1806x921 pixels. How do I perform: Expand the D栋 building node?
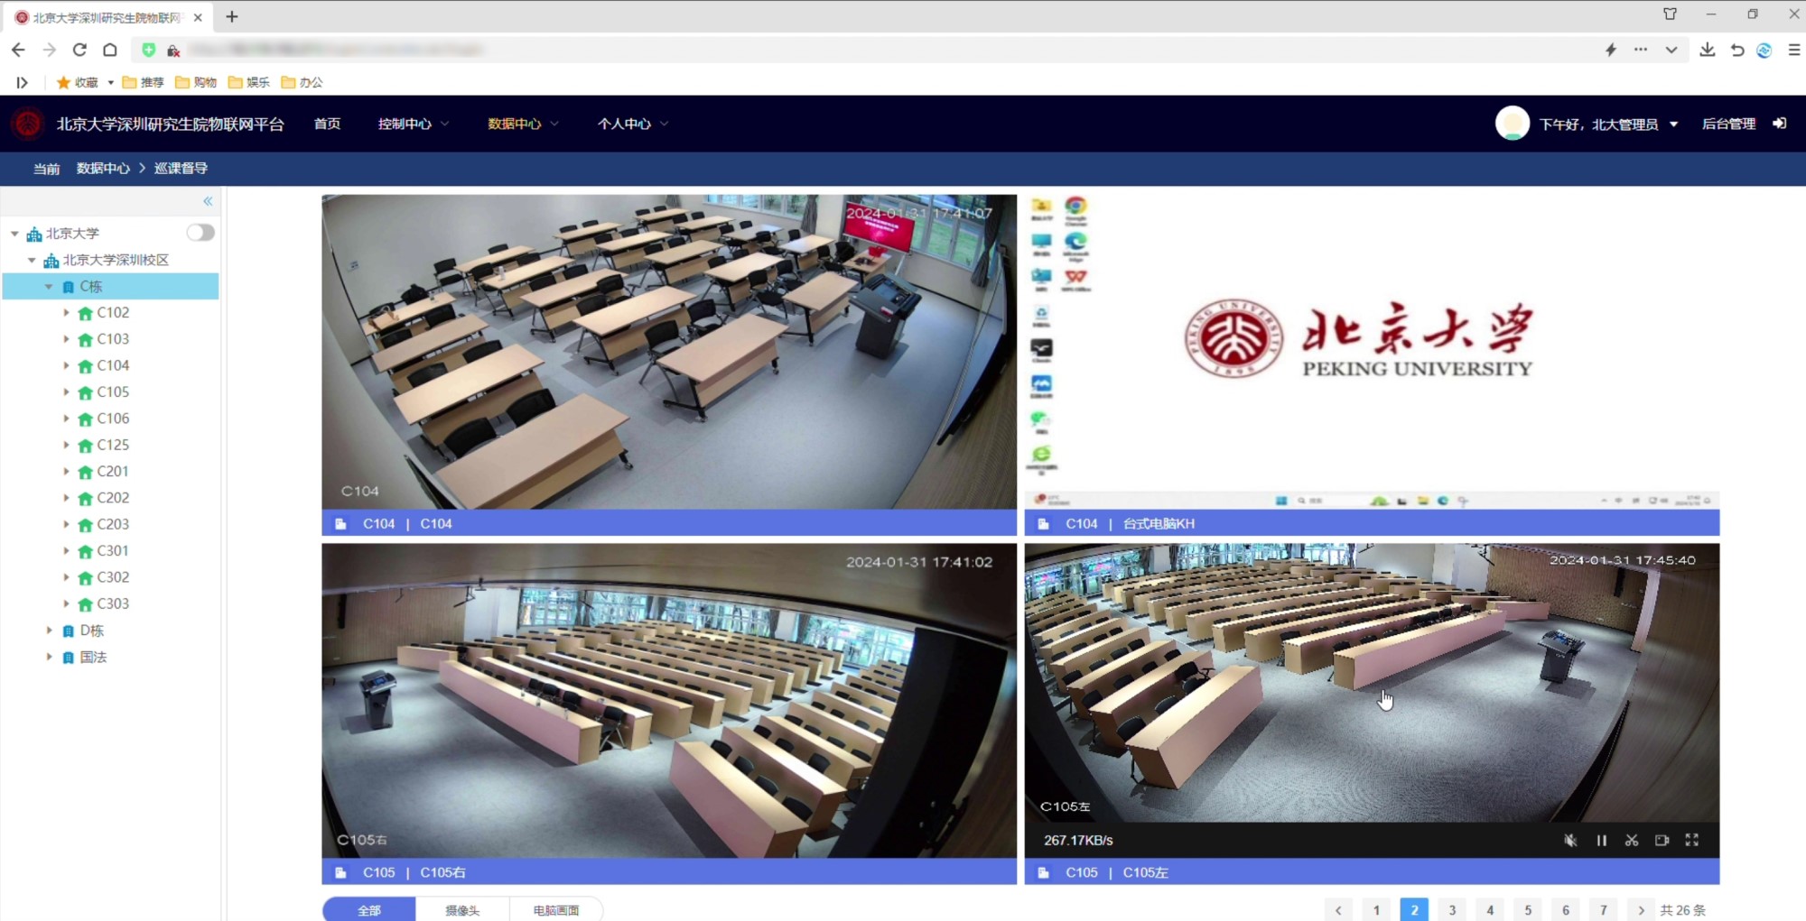tap(50, 631)
